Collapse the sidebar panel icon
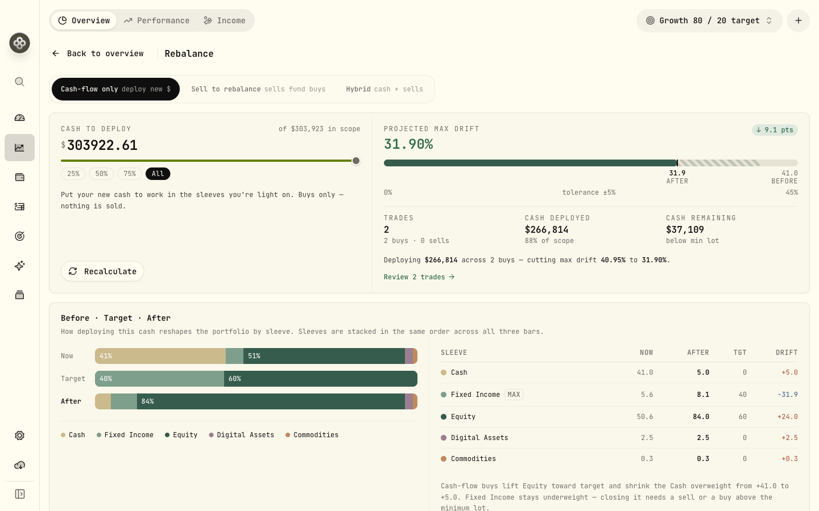The height and width of the screenshot is (511, 819). tap(19, 494)
